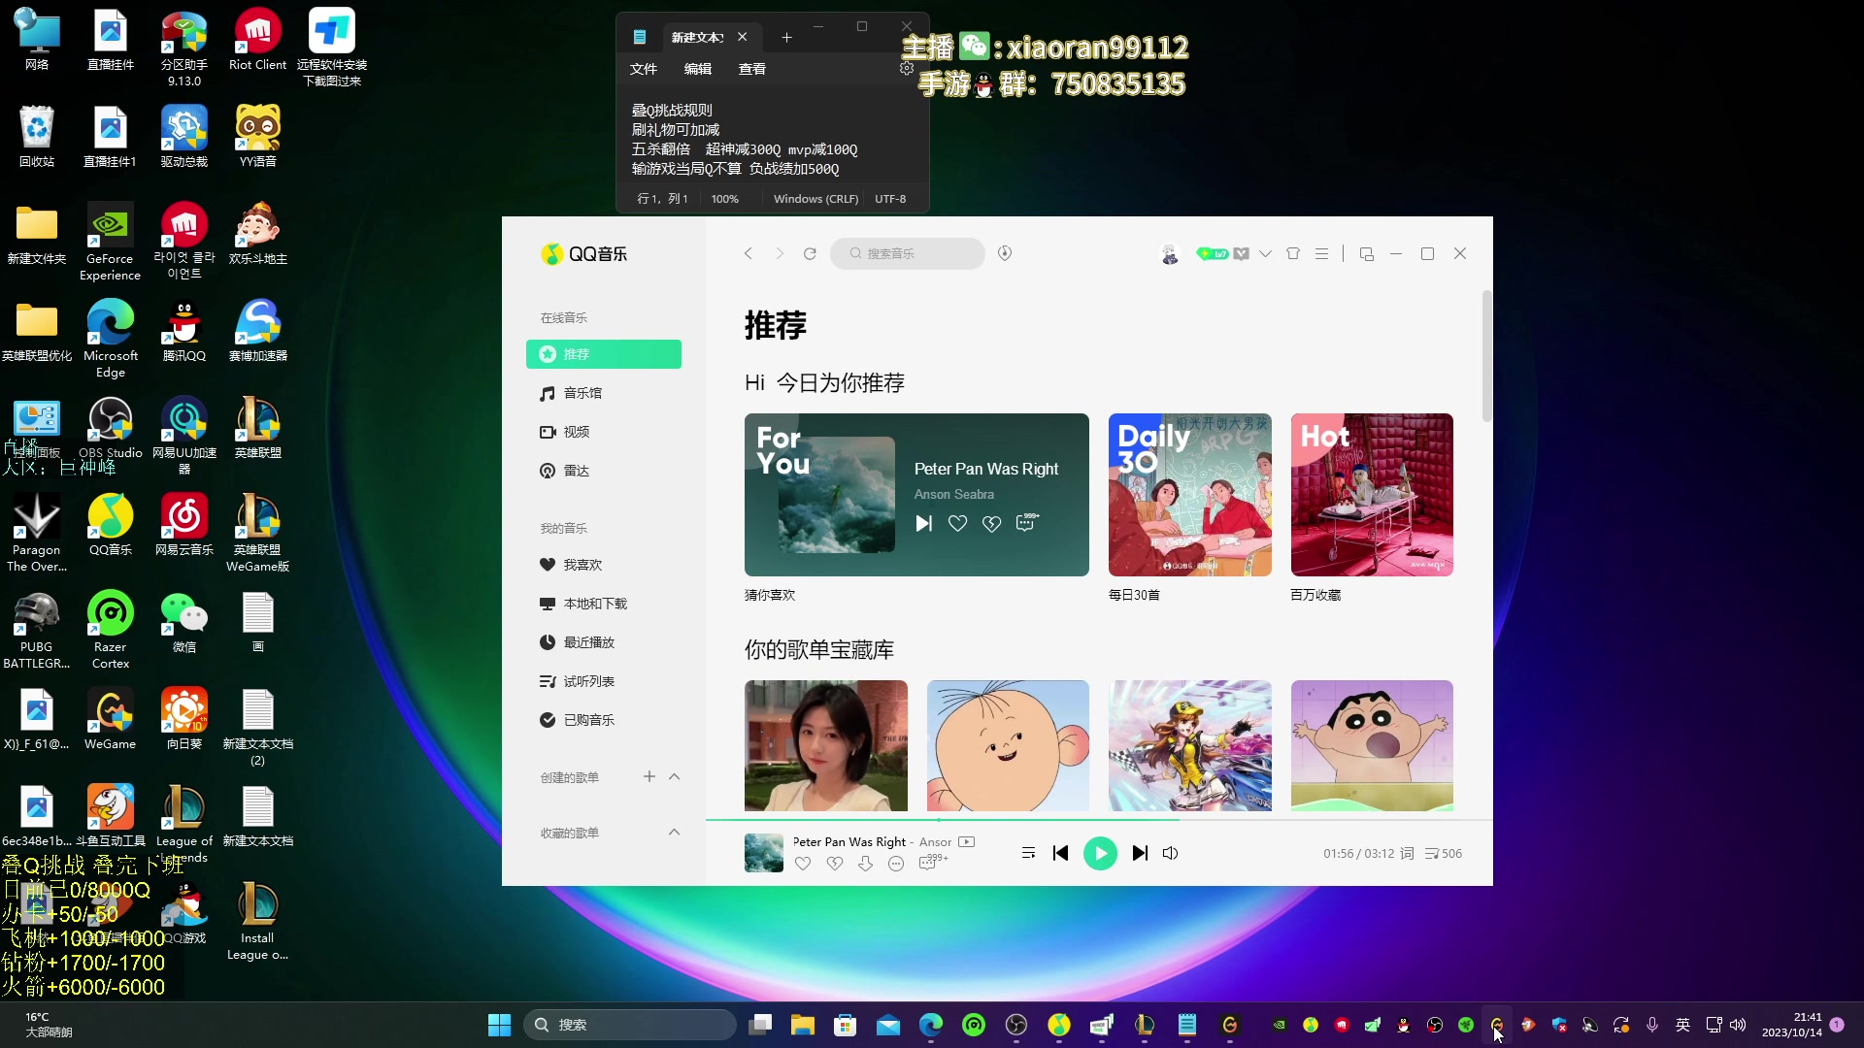Image resolution: width=1864 pixels, height=1048 pixels.
Task: Open Notepad settings gear
Action: tap(906, 69)
